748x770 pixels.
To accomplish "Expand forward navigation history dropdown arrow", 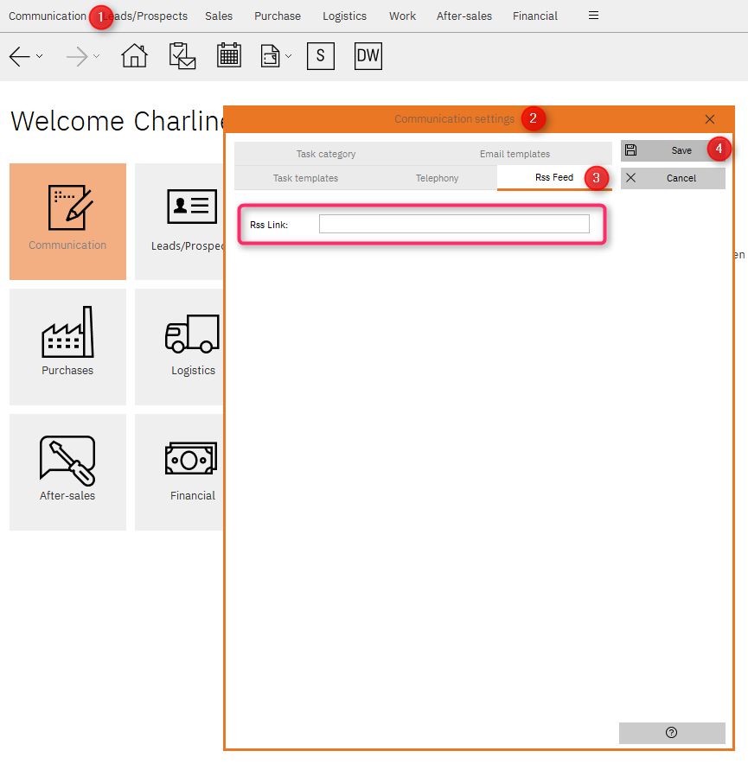I will click(96, 56).
